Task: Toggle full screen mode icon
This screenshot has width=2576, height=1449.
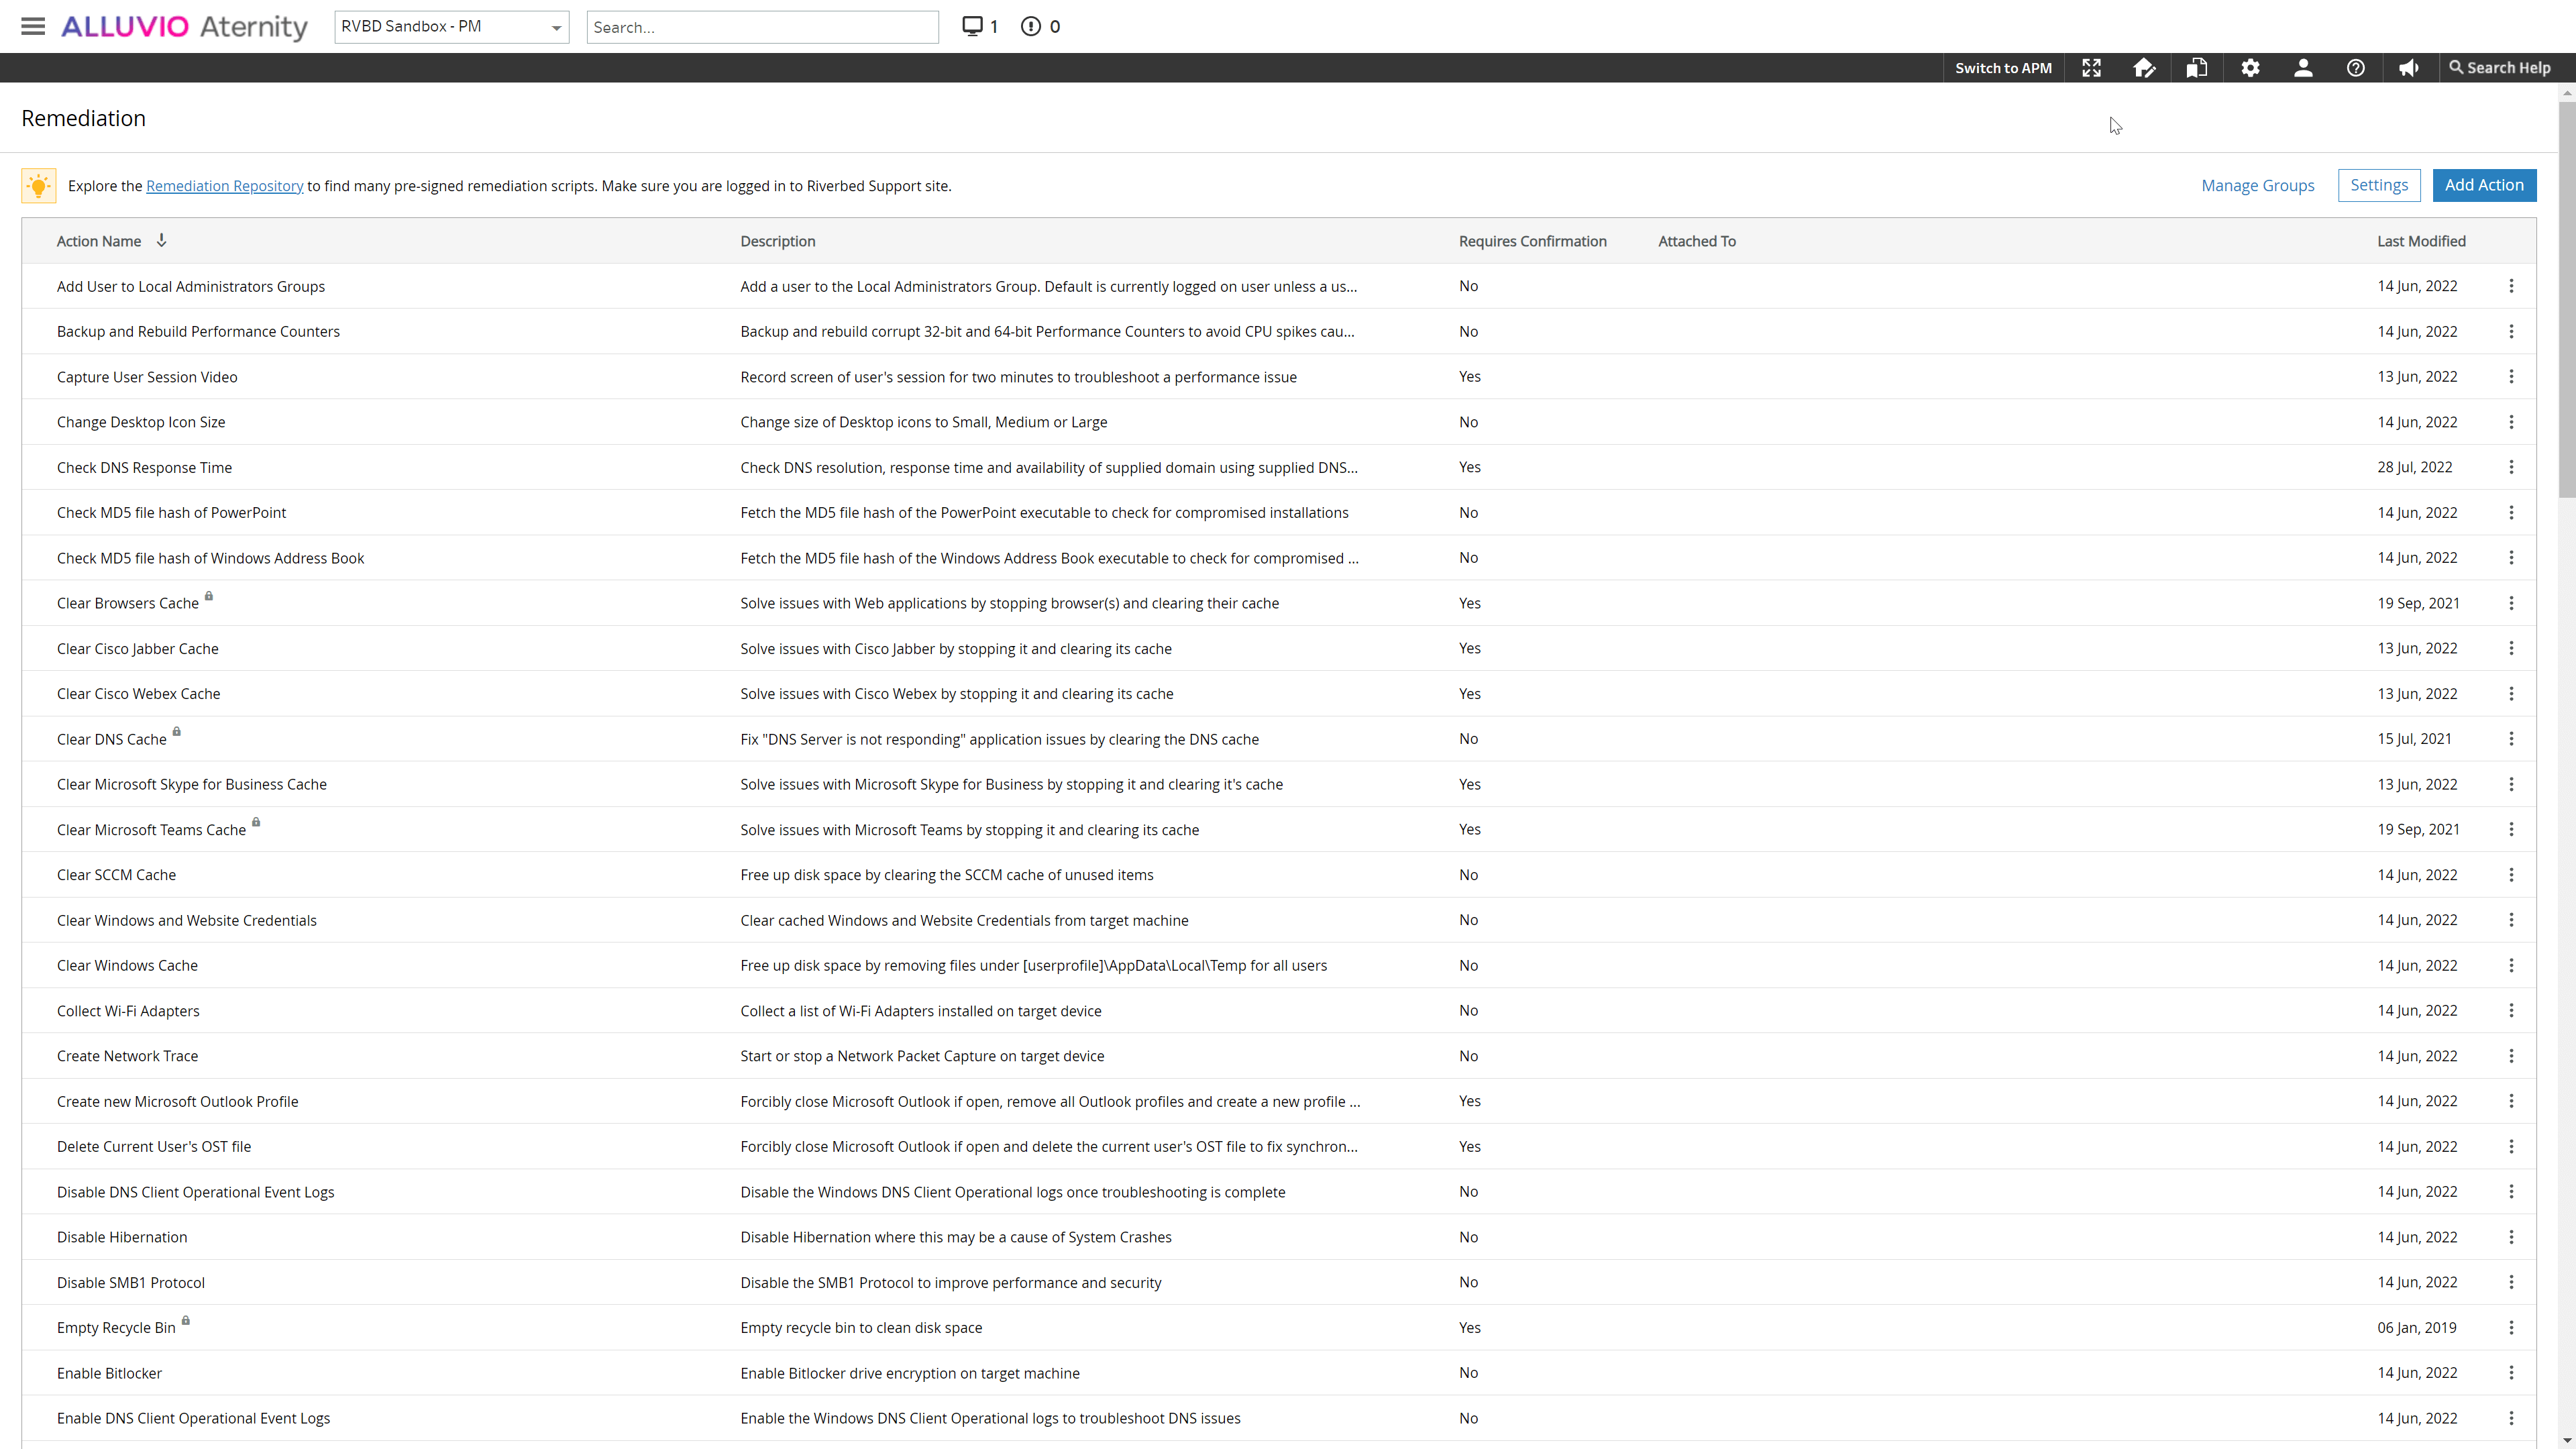Action: click(x=2091, y=68)
